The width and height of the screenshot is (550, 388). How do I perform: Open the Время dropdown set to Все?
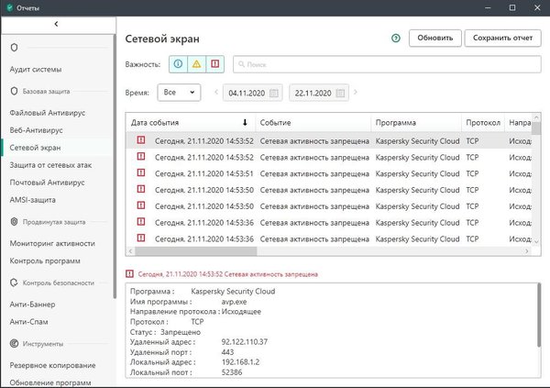pos(179,93)
